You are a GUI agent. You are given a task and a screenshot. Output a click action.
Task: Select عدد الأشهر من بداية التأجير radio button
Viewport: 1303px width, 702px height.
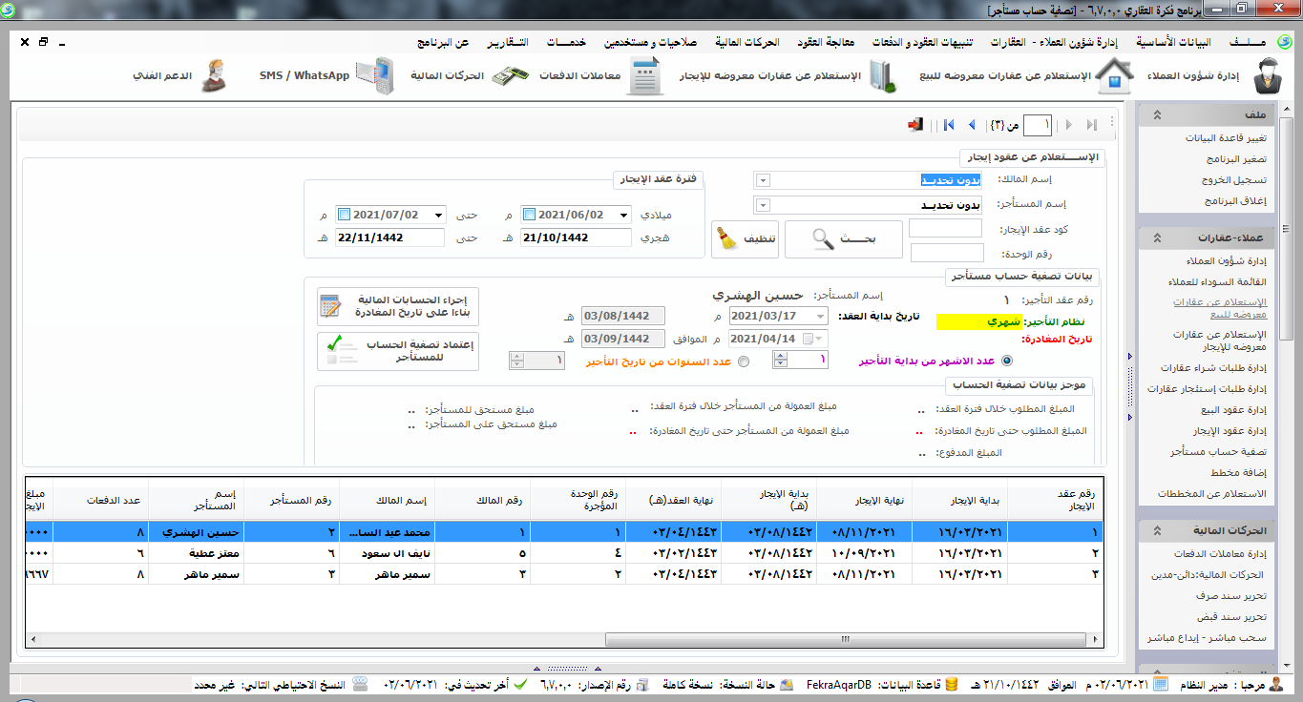point(1006,361)
